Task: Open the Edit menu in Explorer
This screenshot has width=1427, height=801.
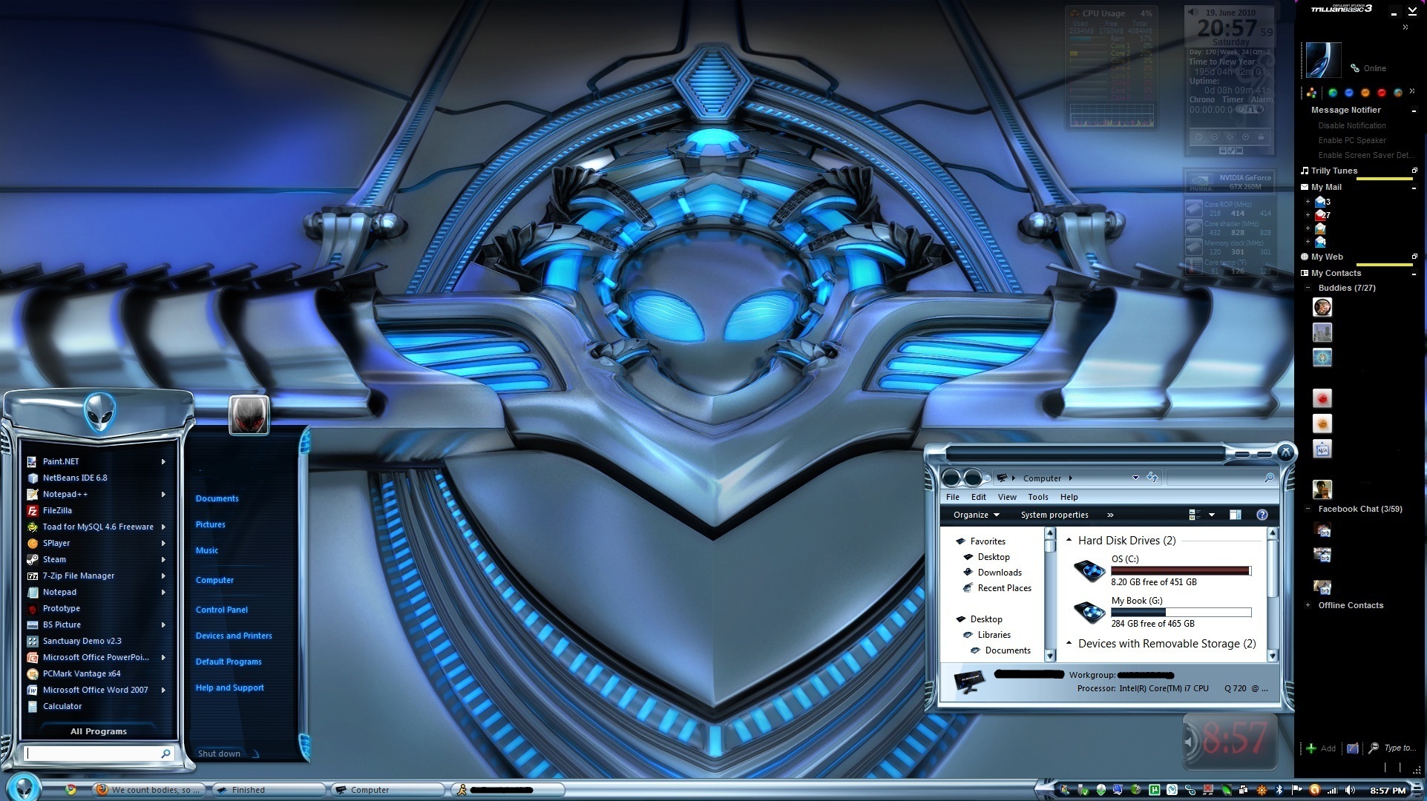Action: click(979, 497)
